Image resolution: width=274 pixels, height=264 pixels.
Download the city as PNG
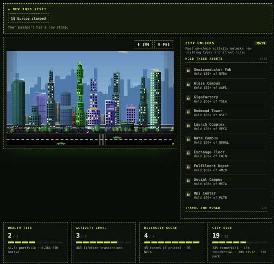(x=164, y=44)
